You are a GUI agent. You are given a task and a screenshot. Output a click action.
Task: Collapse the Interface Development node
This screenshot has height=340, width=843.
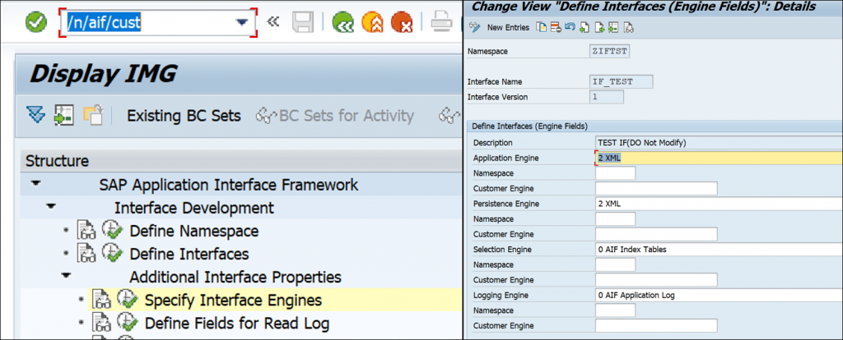pos(51,206)
